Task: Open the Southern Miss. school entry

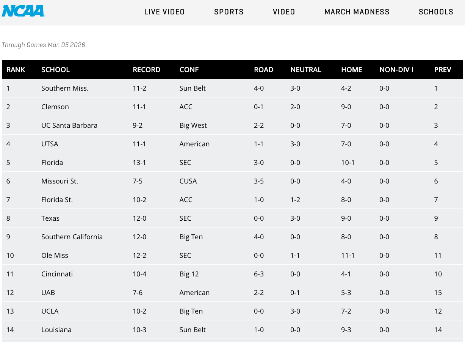Action: tap(65, 88)
